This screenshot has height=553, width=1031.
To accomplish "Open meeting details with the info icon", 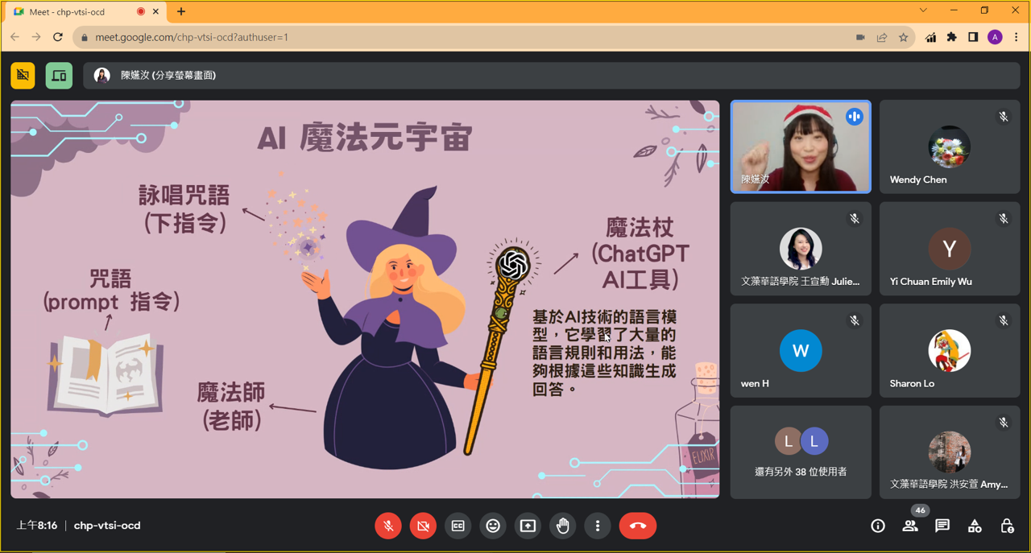I will [x=877, y=526].
